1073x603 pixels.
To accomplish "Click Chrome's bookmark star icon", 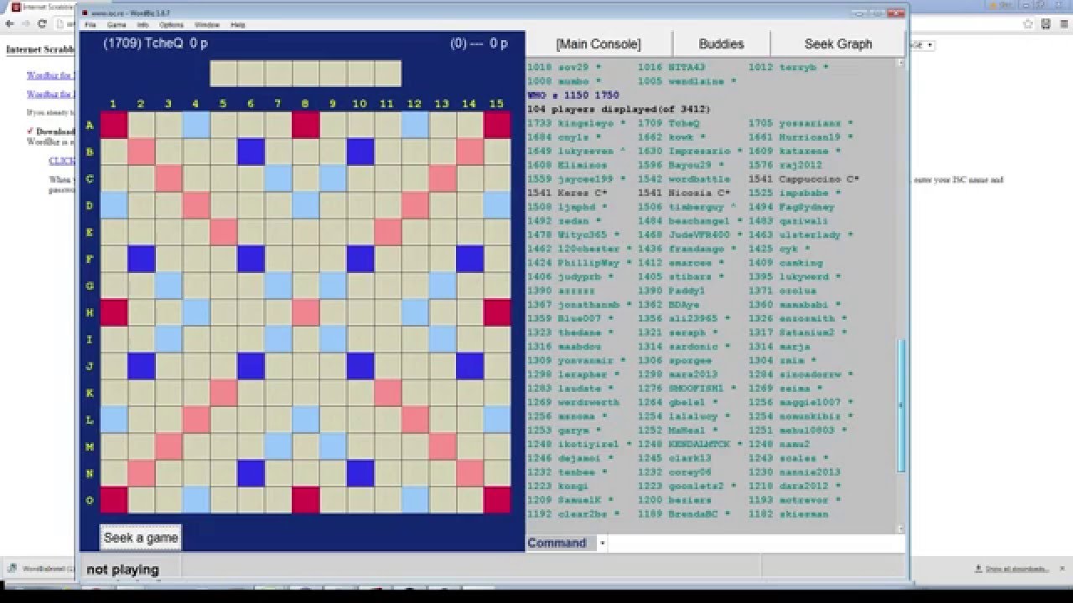I will point(1029,24).
